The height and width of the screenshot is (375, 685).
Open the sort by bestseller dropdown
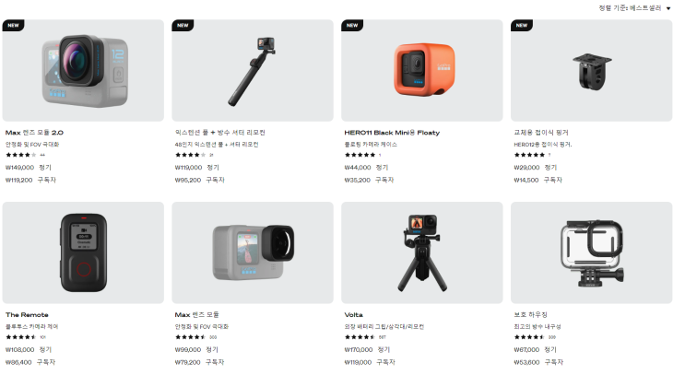(x=634, y=8)
